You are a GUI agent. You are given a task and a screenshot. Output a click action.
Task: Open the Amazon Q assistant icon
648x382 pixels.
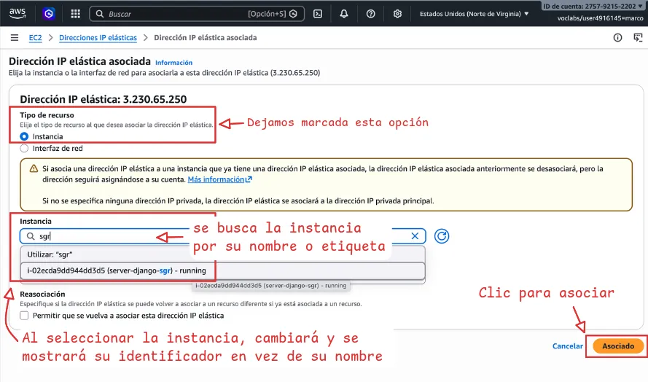(x=49, y=14)
